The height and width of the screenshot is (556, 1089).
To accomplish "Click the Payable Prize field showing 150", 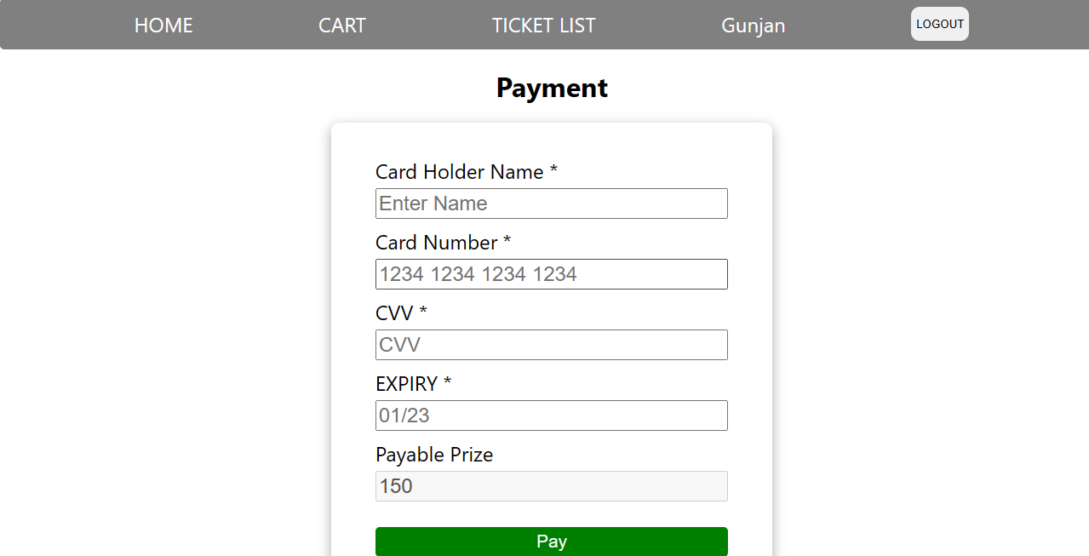I will coord(551,485).
